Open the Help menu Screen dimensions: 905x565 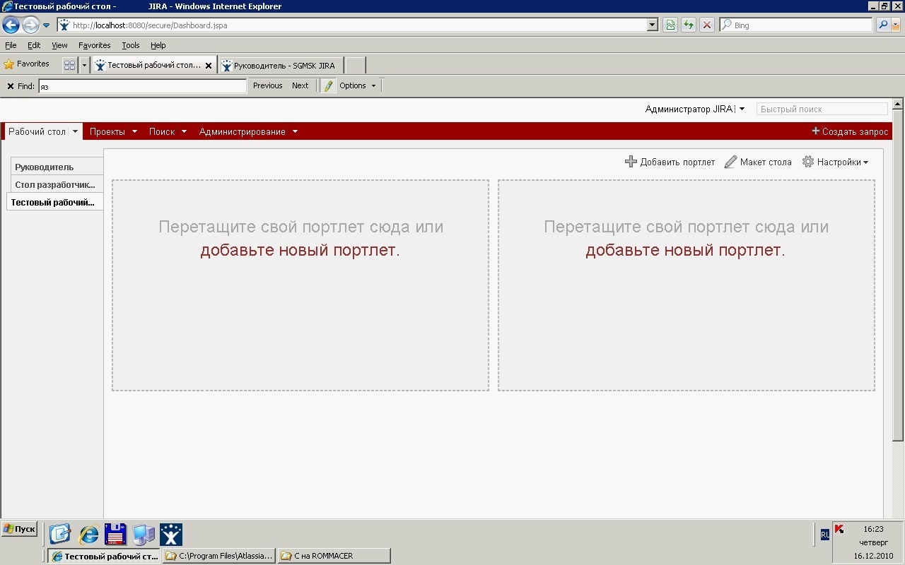pyautogui.click(x=158, y=45)
